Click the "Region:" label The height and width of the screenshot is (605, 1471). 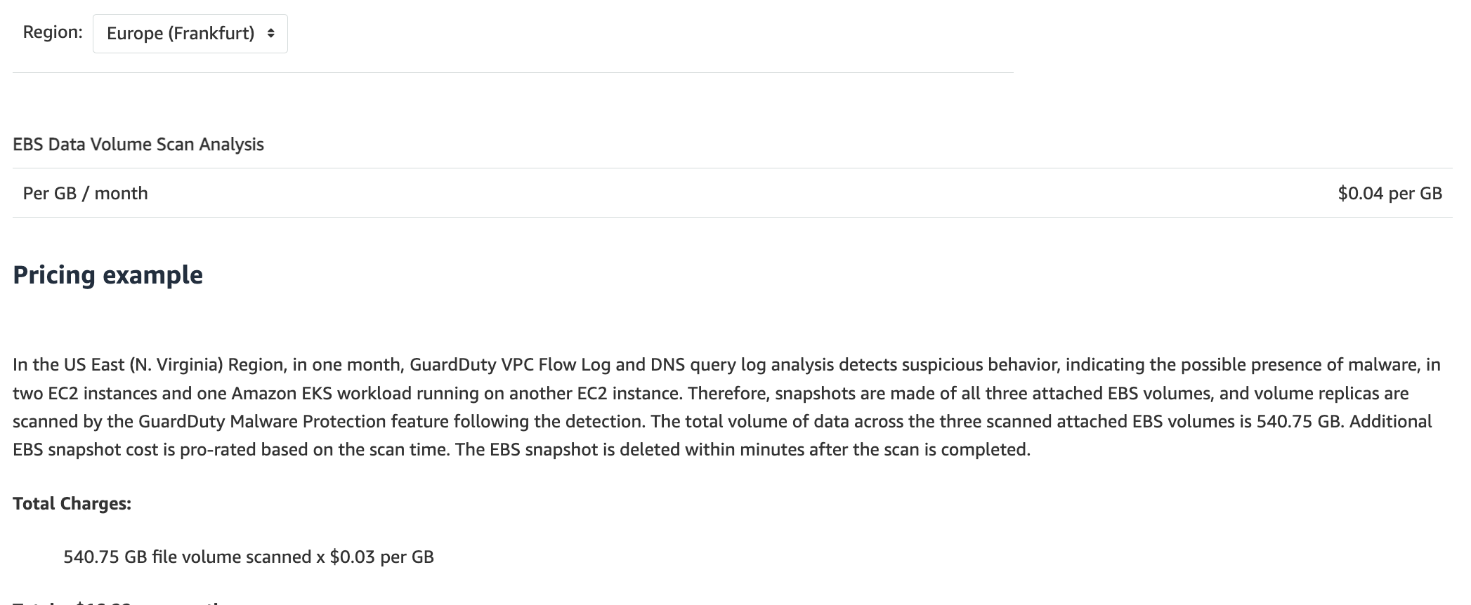click(53, 32)
